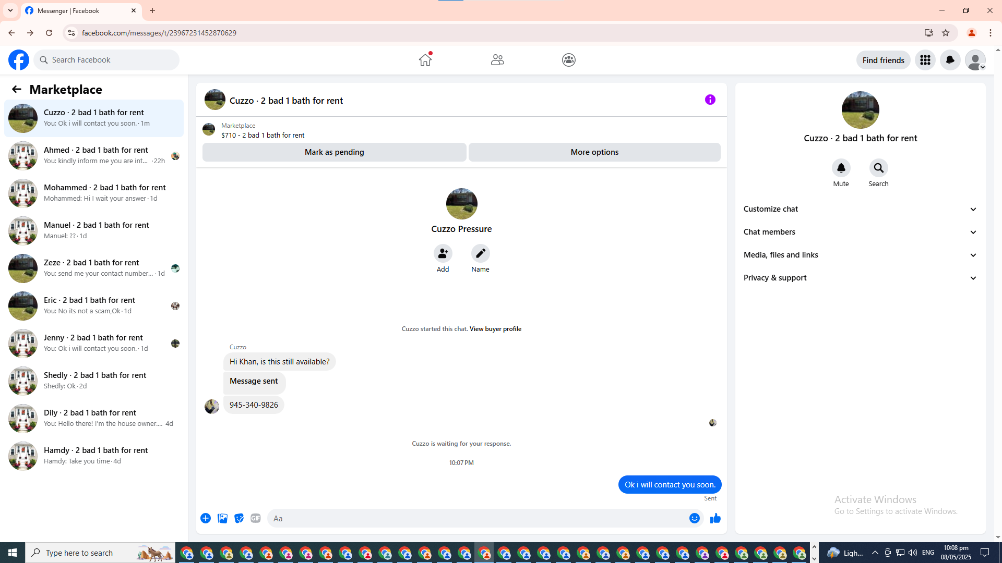
Task: Install app icon in address bar
Action: (x=929, y=33)
